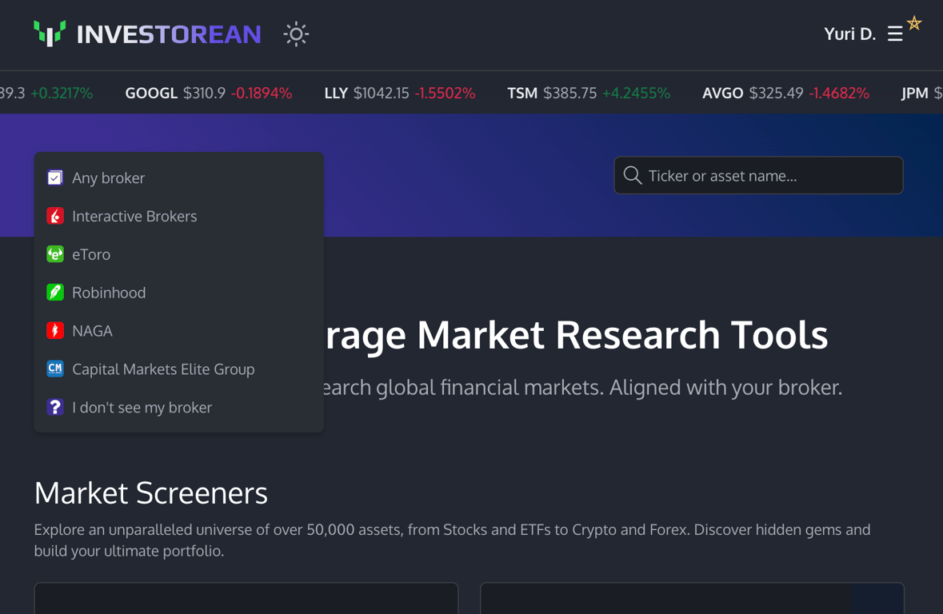Screen dimensions: 943x614
Task: Click the gold star premium icon
Action: click(x=914, y=23)
